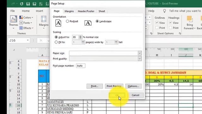Select row 10 header
This screenshot has height=114, width=202.
point(19,85)
